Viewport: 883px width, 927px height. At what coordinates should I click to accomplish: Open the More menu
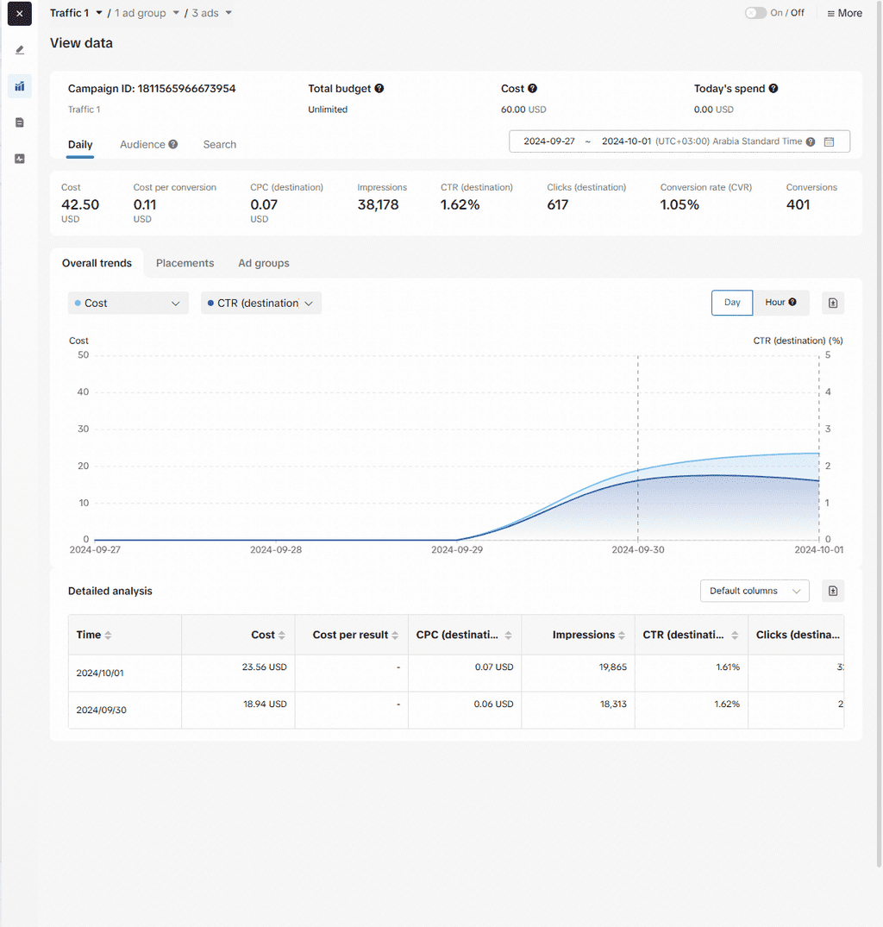click(x=844, y=13)
